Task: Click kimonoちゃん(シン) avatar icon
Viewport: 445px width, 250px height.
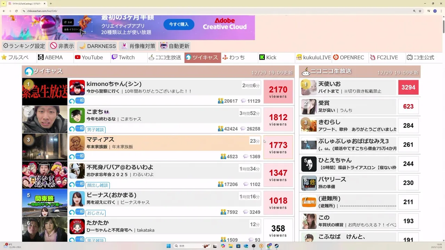Action: tap(77, 87)
